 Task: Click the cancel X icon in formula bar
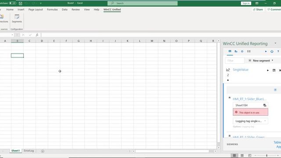tap(23, 35)
